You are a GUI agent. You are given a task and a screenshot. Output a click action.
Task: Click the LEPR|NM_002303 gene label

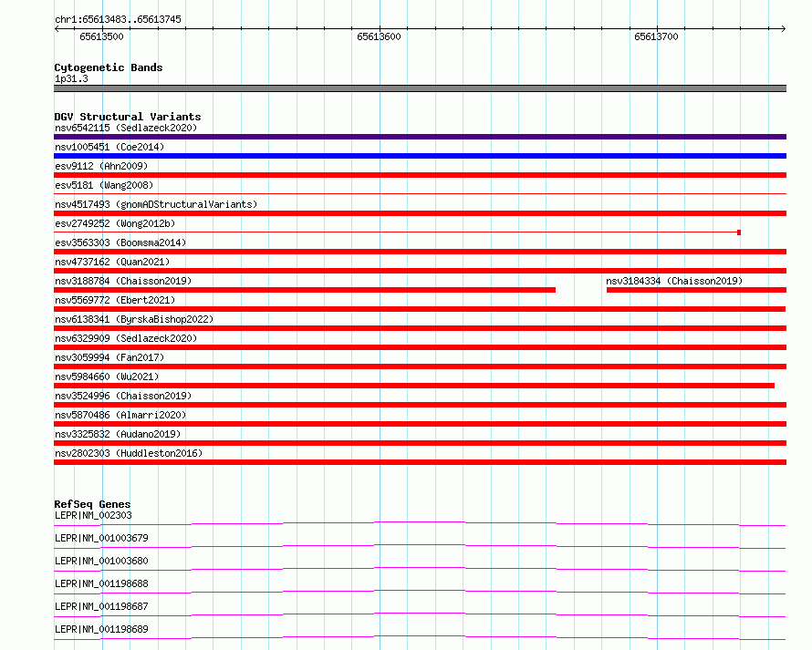click(93, 515)
